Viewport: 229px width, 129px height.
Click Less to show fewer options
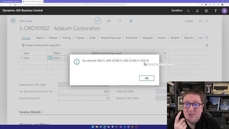(200, 38)
